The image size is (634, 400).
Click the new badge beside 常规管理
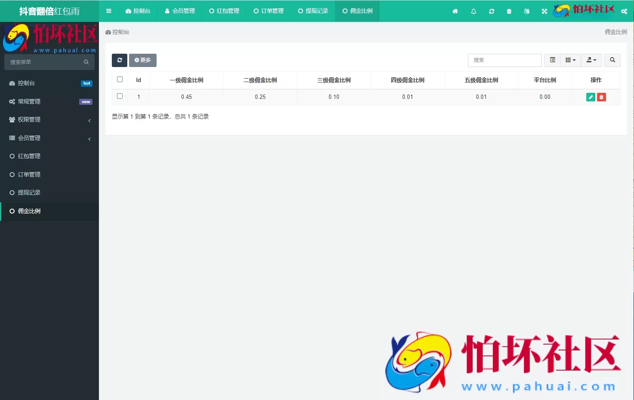pyautogui.click(x=86, y=102)
